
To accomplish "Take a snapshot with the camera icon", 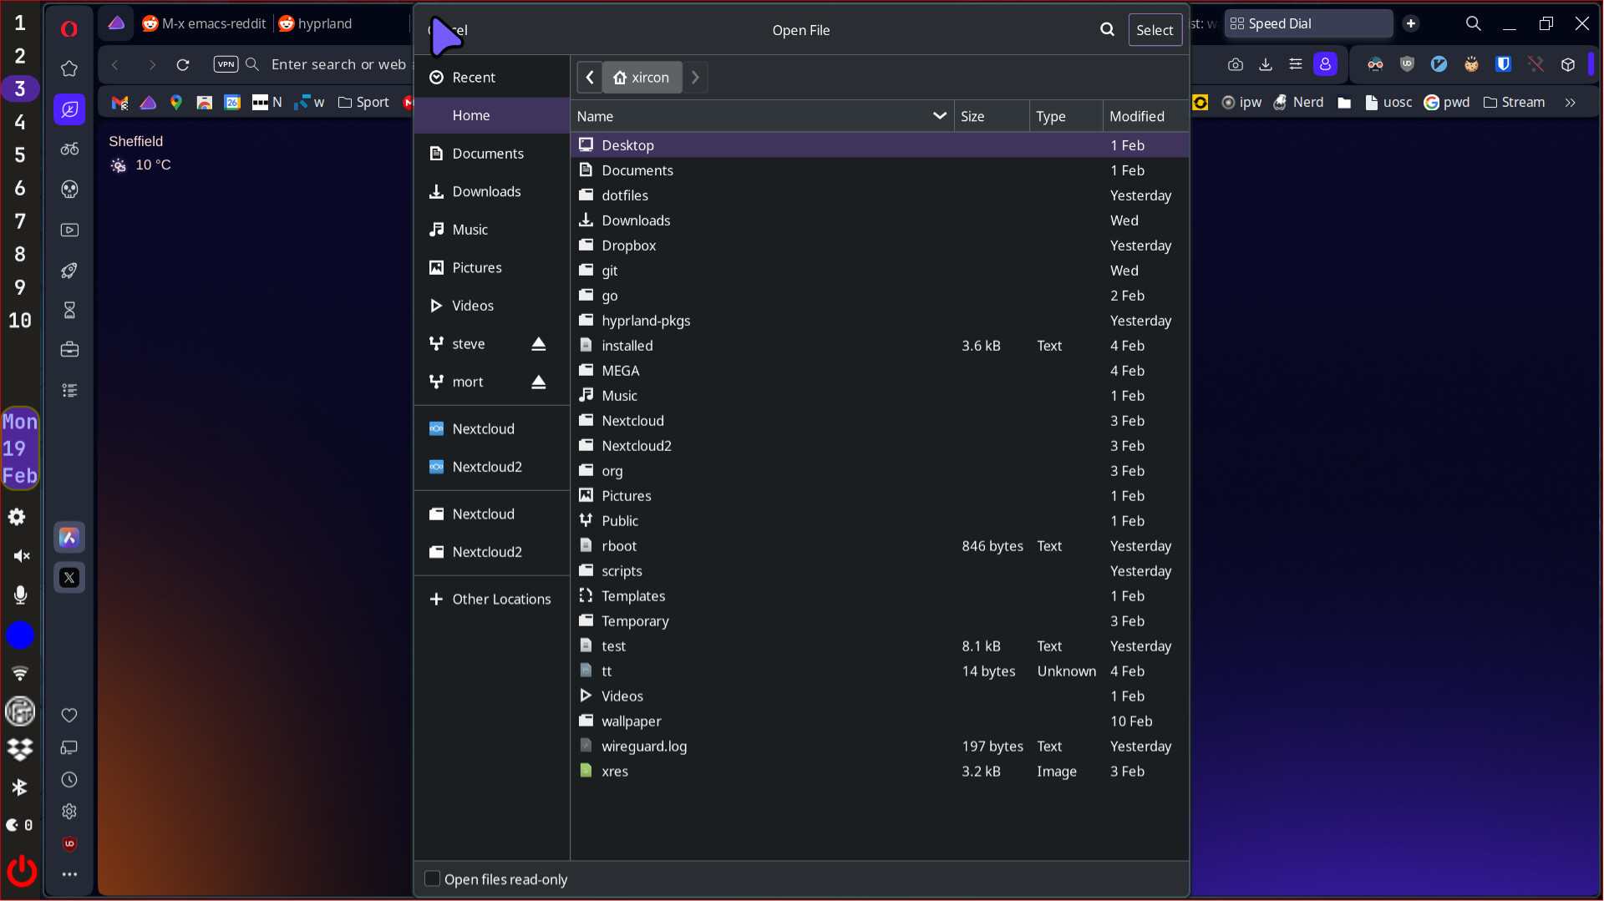I will coord(1236,63).
